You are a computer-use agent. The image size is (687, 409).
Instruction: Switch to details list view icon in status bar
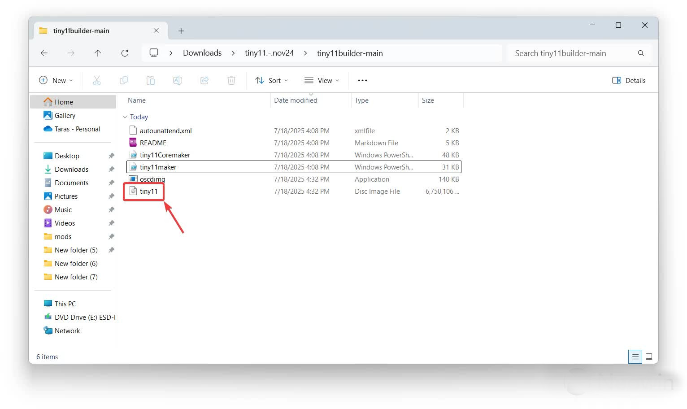click(635, 357)
